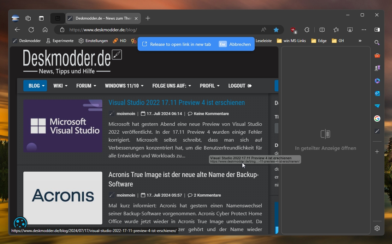Image resolution: width=392 pixels, height=244 pixels.
Task: Go to the browser home page
Action: pyautogui.click(x=45, y=30)
